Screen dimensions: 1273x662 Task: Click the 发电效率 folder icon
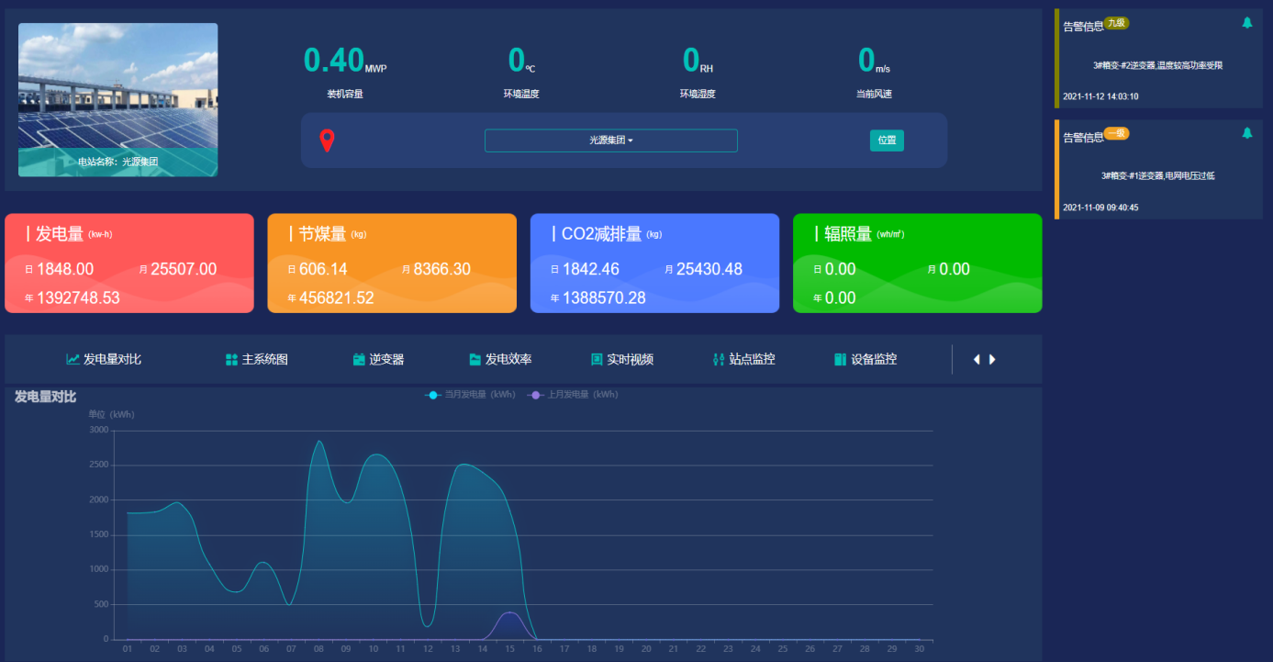point(475,359)
